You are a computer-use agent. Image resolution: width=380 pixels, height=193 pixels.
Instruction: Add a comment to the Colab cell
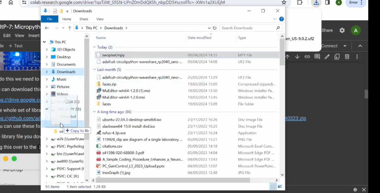(317, 57)
